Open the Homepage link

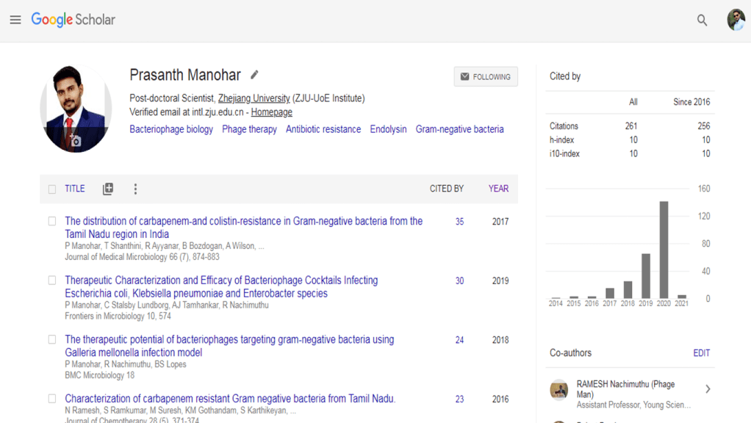click(271, 112)
